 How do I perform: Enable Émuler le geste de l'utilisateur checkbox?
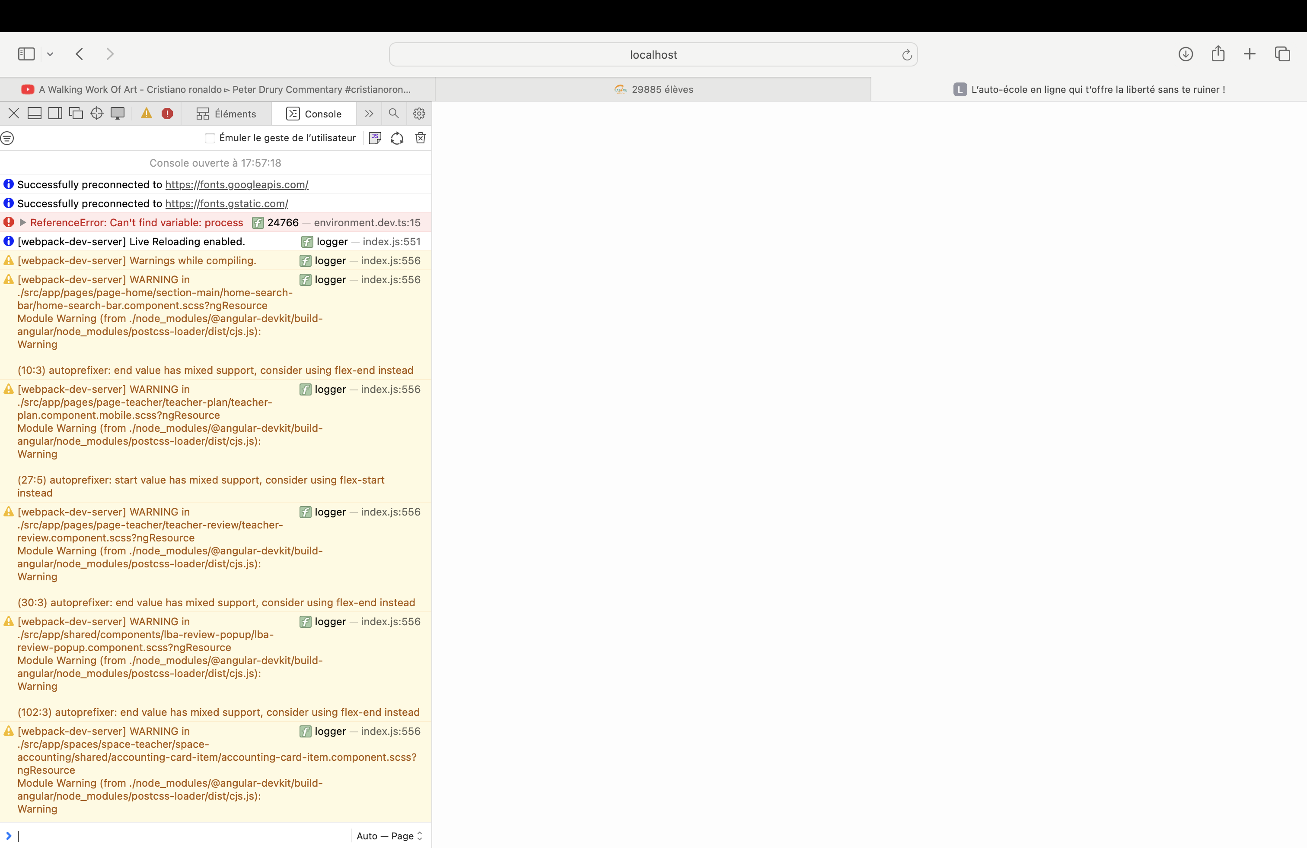(x=210, y=138)
